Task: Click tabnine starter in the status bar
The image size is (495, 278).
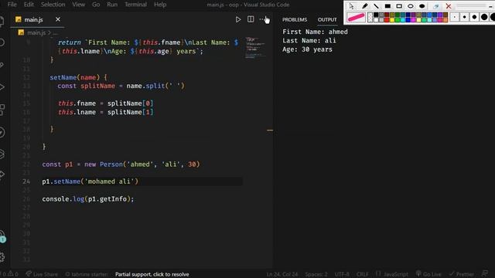Action: [x=87, y=274]
